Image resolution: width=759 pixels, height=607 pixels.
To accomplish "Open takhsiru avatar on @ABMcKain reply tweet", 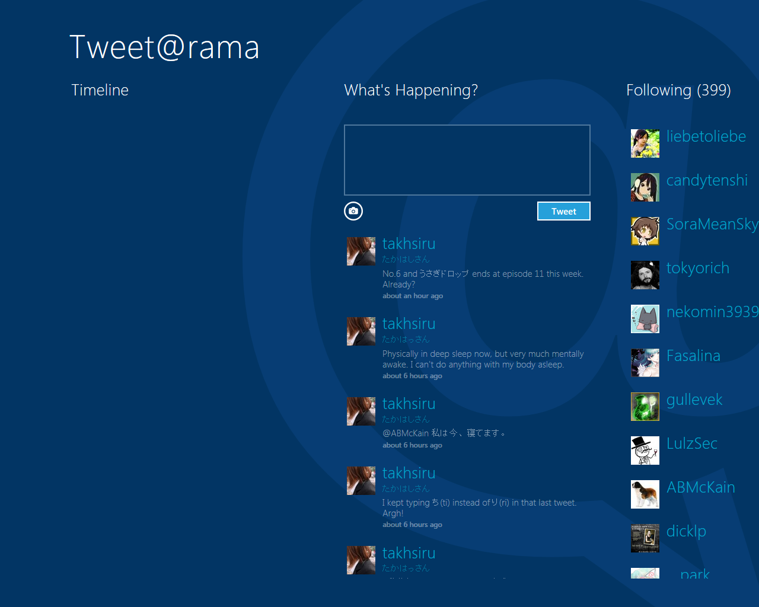I will pos(361,411).
